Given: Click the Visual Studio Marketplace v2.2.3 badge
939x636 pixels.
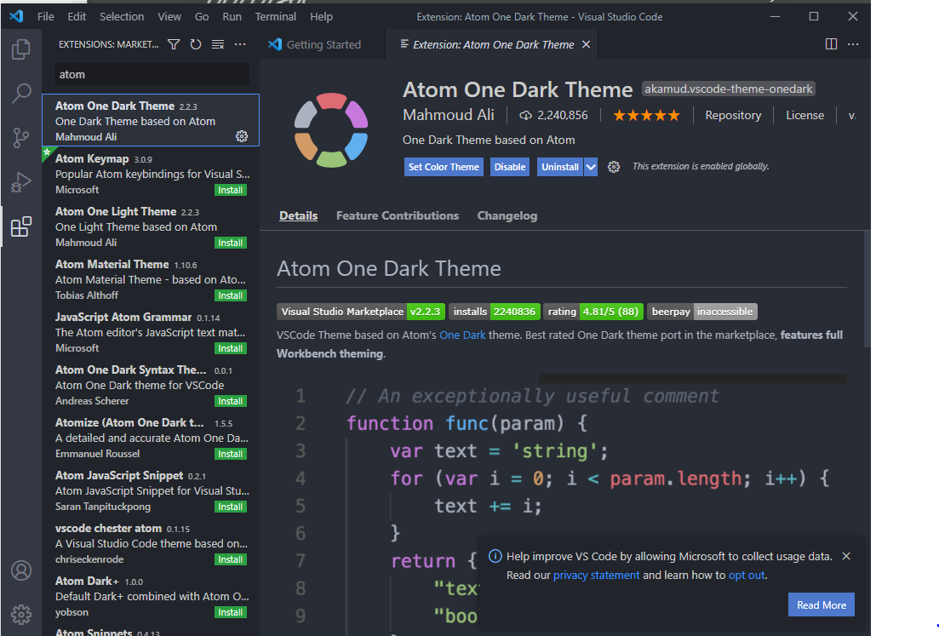Looking at the screenshot, I should [x=360, y=312].
